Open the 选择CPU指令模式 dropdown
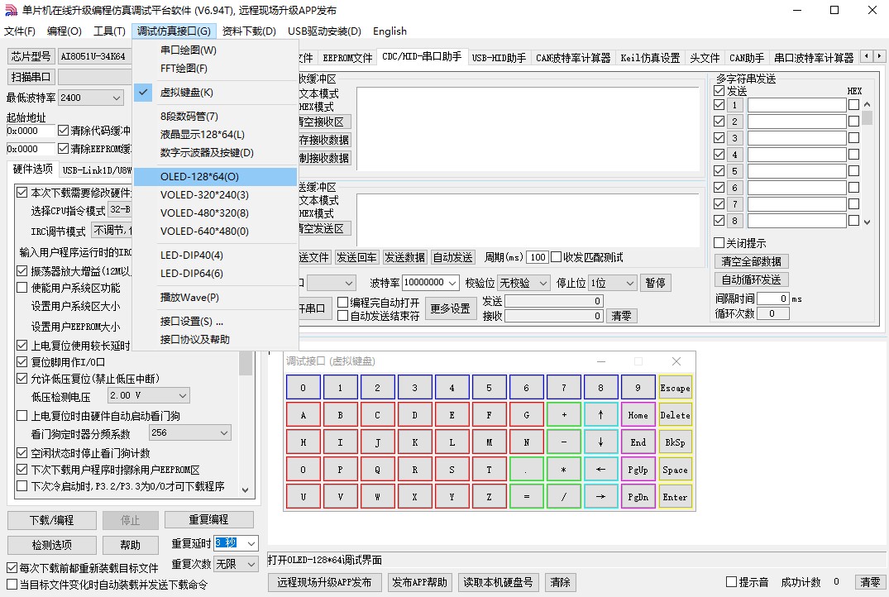The image size is (889, 597). (120, 210)
